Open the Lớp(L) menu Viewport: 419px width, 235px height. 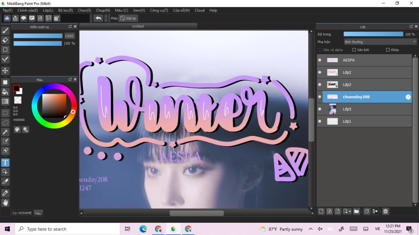click(48, 10)
